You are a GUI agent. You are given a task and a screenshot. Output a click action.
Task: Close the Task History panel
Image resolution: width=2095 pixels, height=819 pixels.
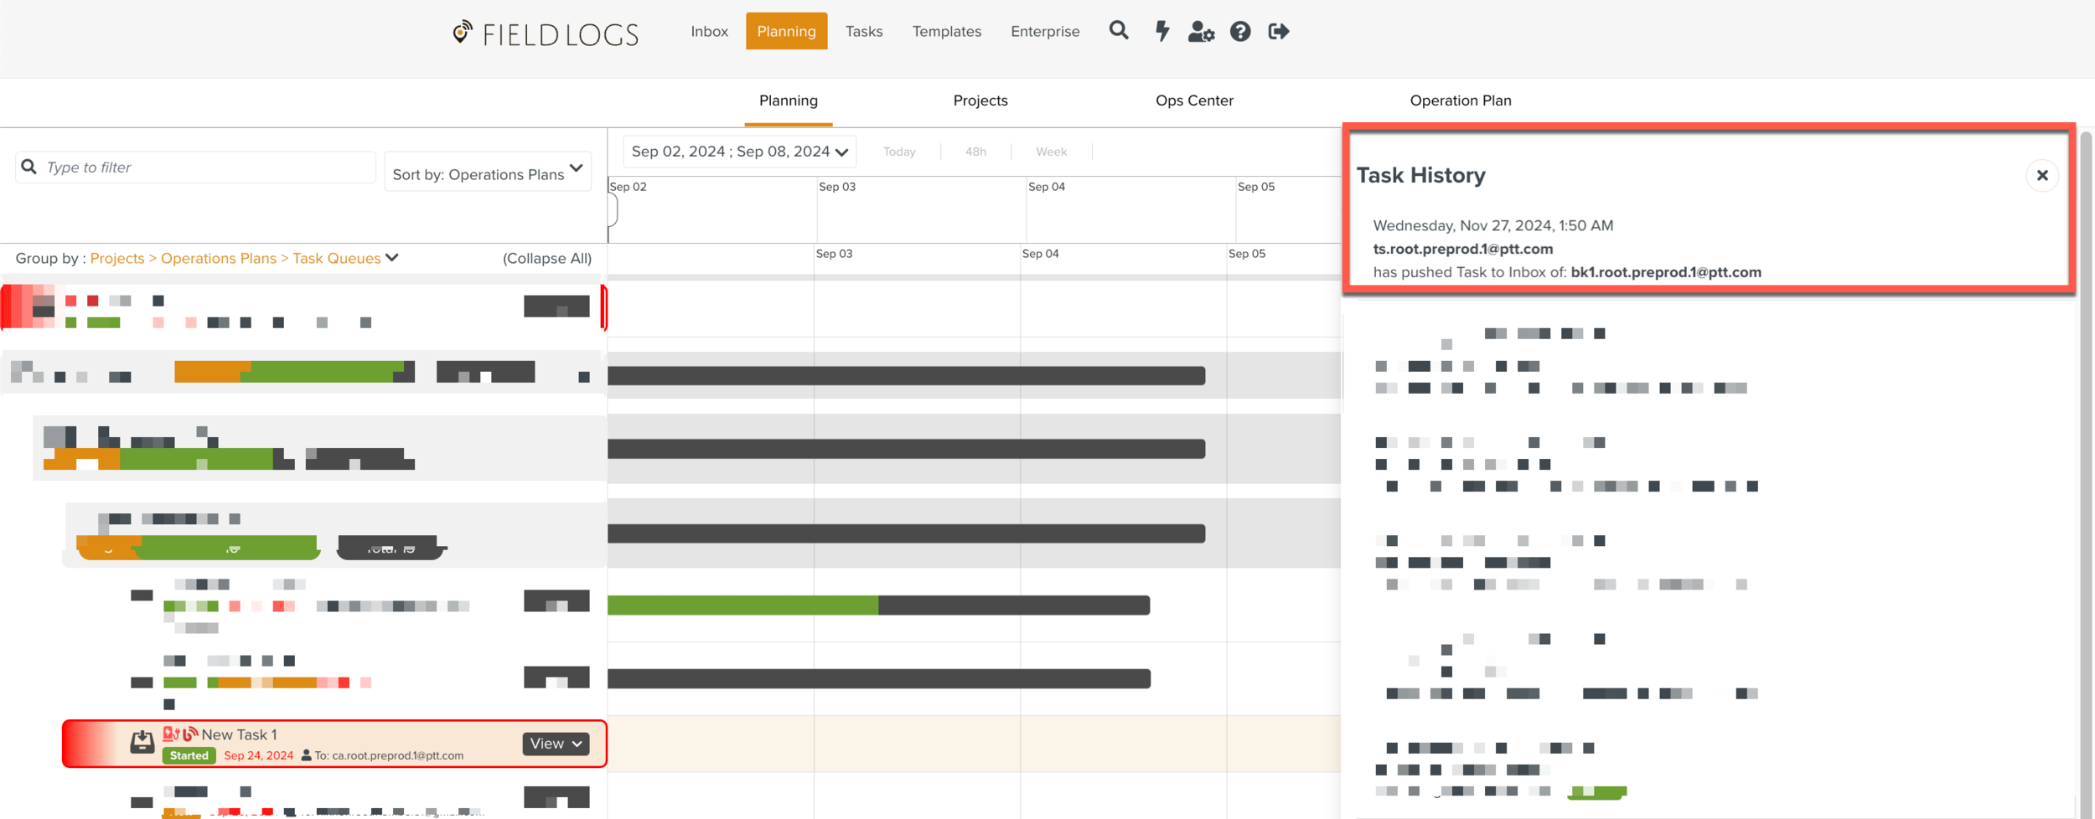(x=2041, y=175)
